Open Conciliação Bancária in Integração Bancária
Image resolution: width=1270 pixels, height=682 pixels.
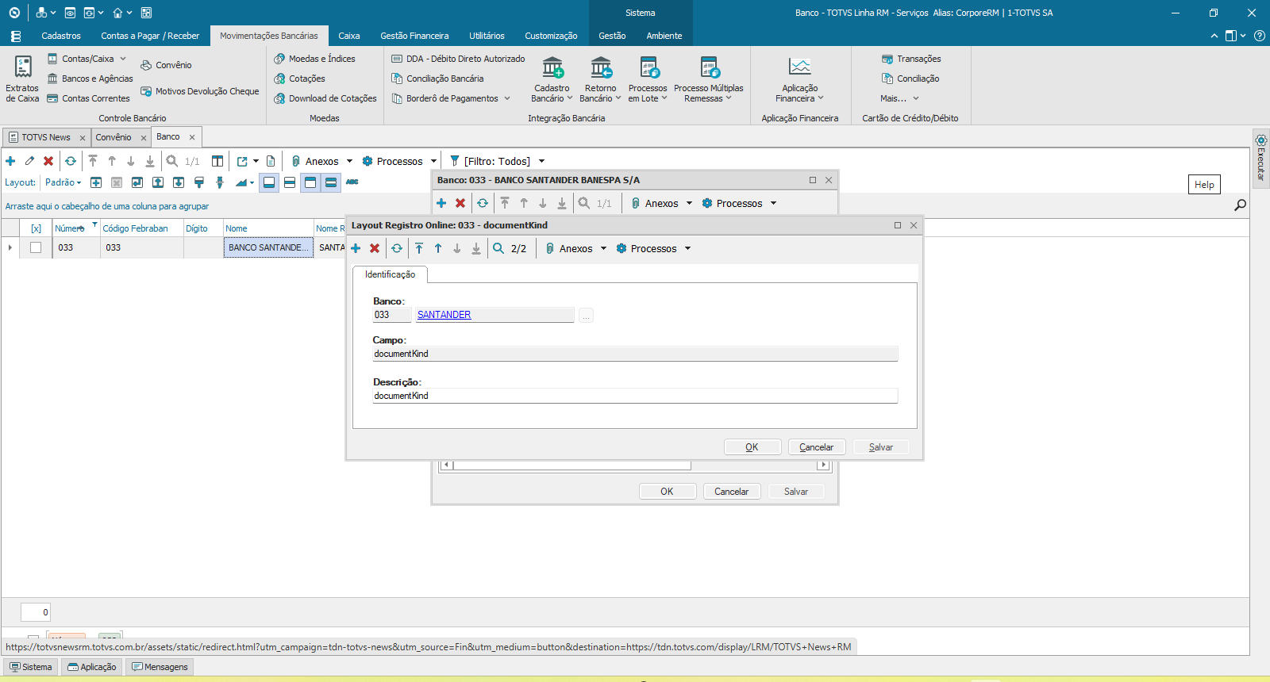(x=437, y=79)
